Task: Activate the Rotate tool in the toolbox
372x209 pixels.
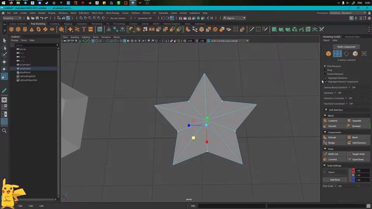Action: point(4,69)
